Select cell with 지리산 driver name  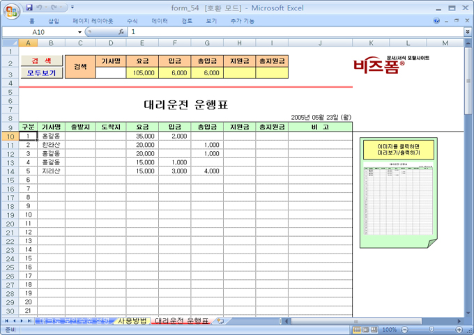click(51, 171)
